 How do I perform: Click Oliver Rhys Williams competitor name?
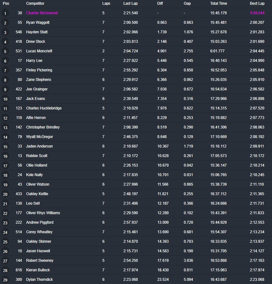(43, 213)
